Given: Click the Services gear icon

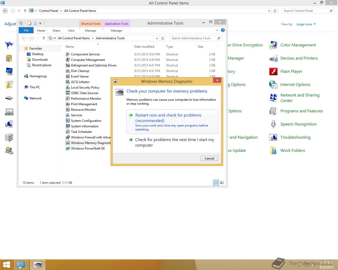Looking at the screenshot, I should point(68,115).
